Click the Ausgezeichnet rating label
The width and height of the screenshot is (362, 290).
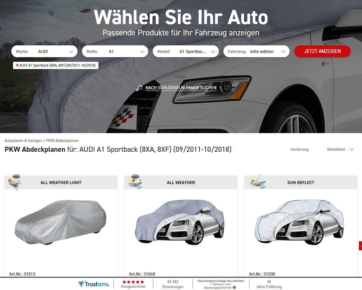pos(133,287)
